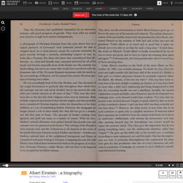Flag this item
183x183 pixels.
pyautogui.click(x=180, y=174)
